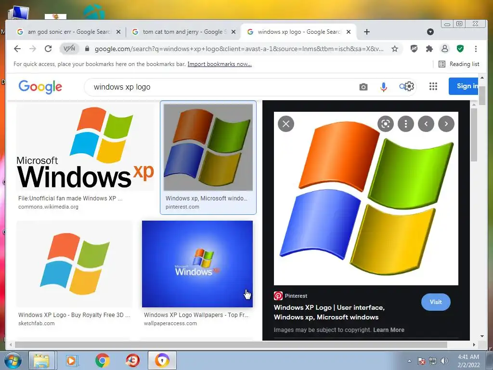Open the Pinterest source link
The image size is (493, 370).
(290, 296)
